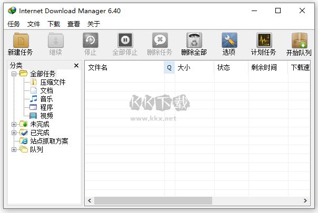Click the 删除全部 trash can icon

tap(194, 40)
